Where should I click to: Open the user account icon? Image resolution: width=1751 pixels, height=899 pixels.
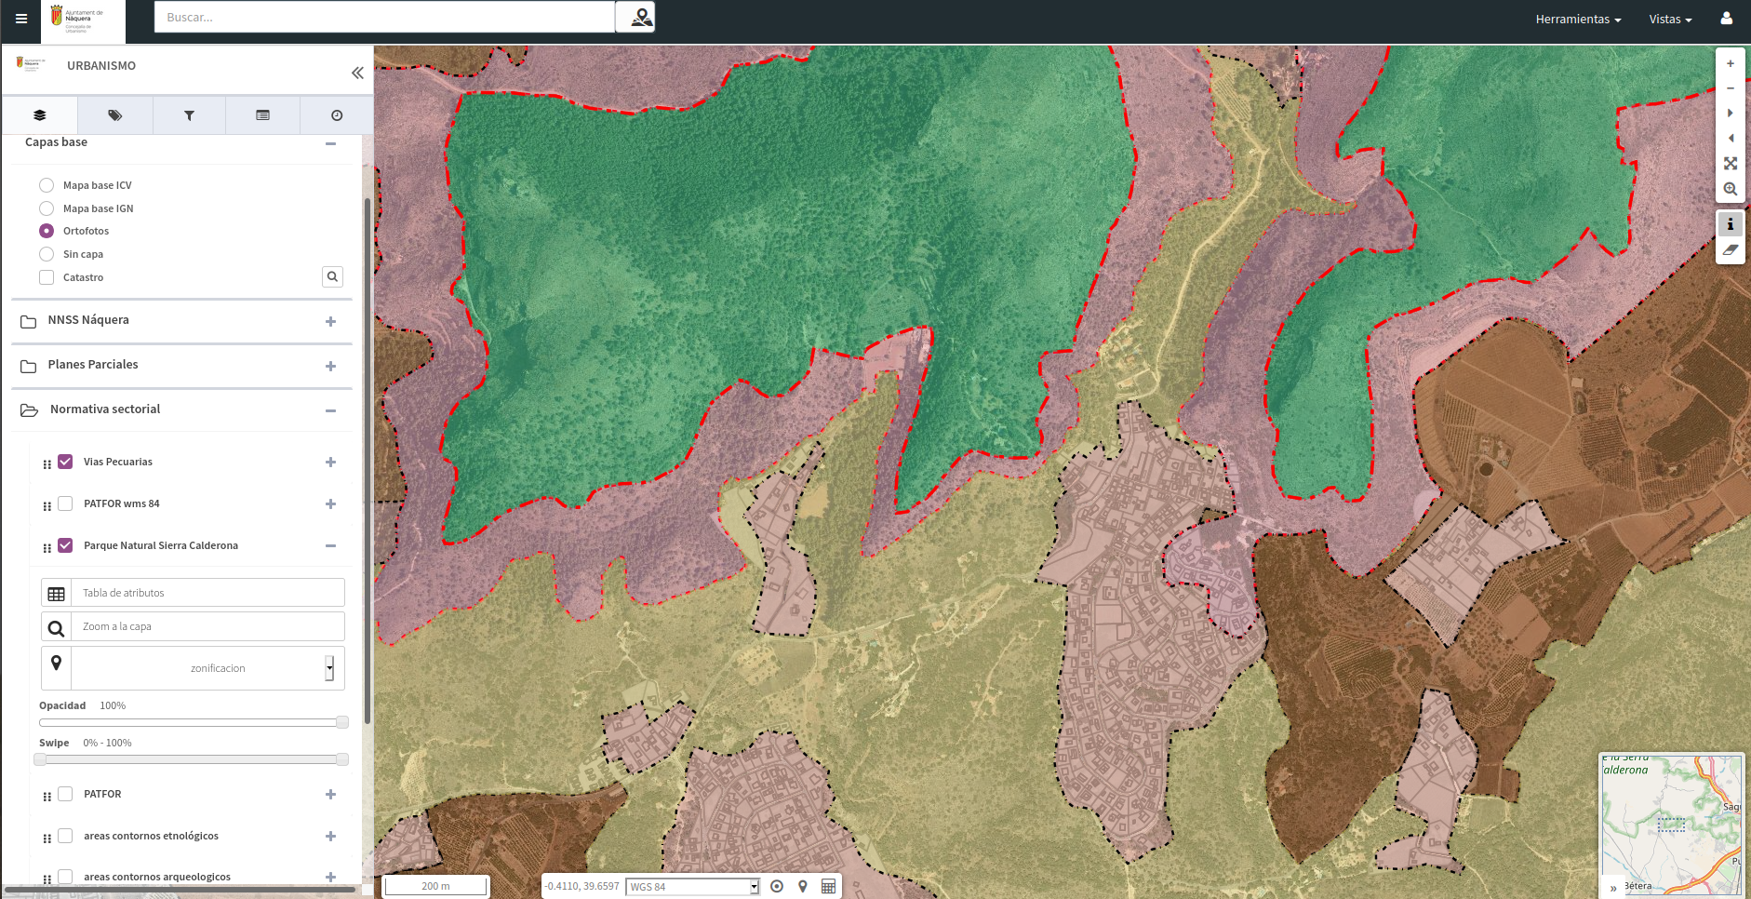(x=1726, y=19)
